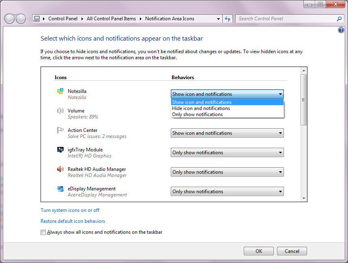Click the Volume speaker icon
Image resolution: width=348 pixels, height=263 pixels.
(60, 111)
